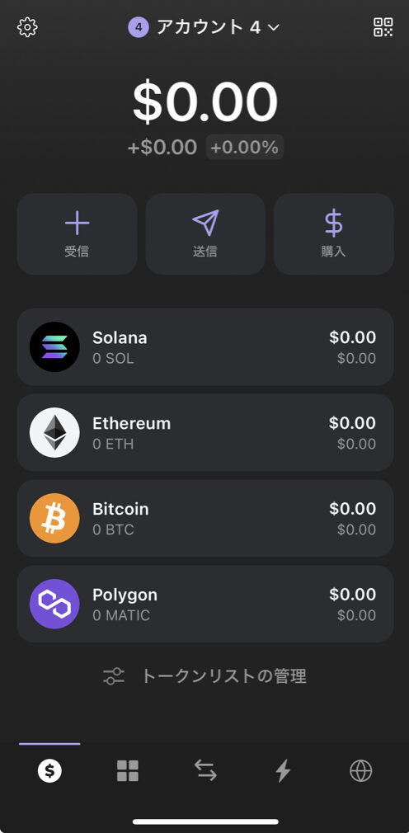The image size is (409, 833).
Task: Switch to the wallet dollar tab
Action: tap(49, 770)
